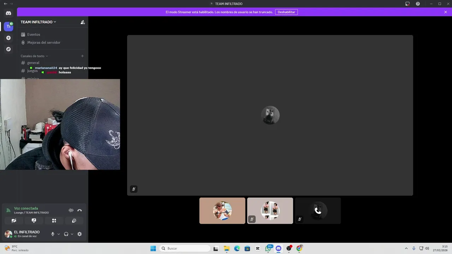The image size is (452, 254).
Task: Click the EL INFILTRADO username
Action: [27, 232]
